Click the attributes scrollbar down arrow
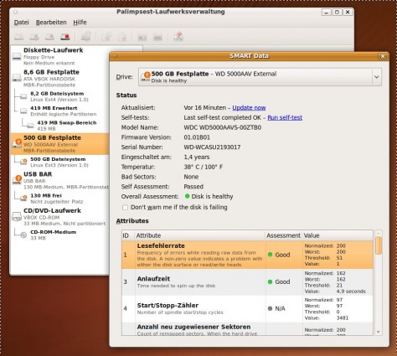Image resolution: width=397 pixels, height=356 pixels. [379, 332]
